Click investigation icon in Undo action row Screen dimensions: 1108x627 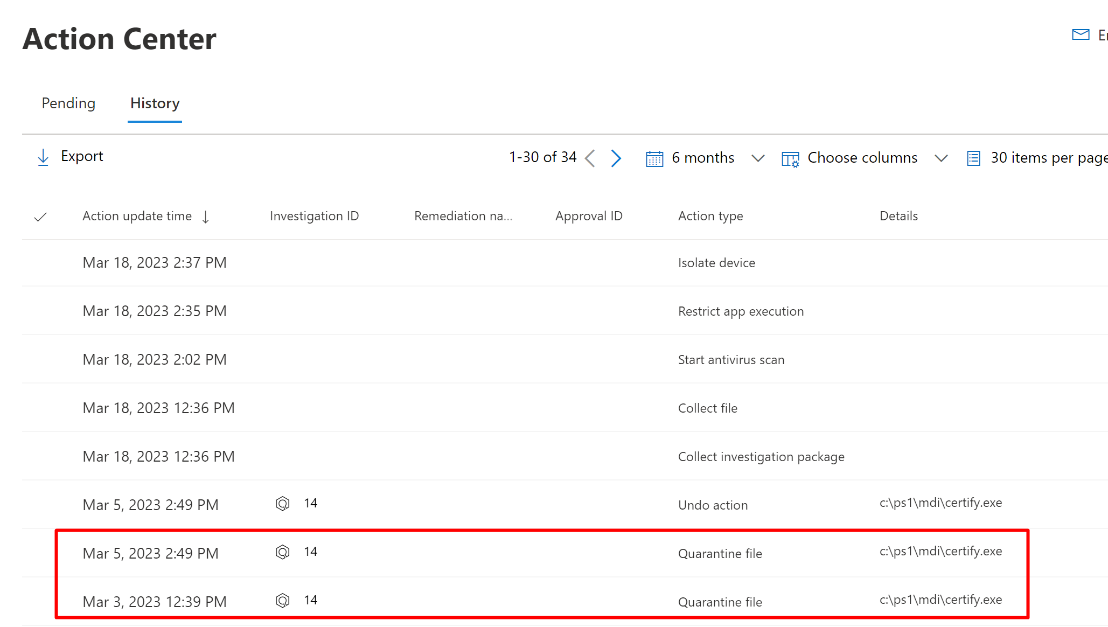[283, 504]
